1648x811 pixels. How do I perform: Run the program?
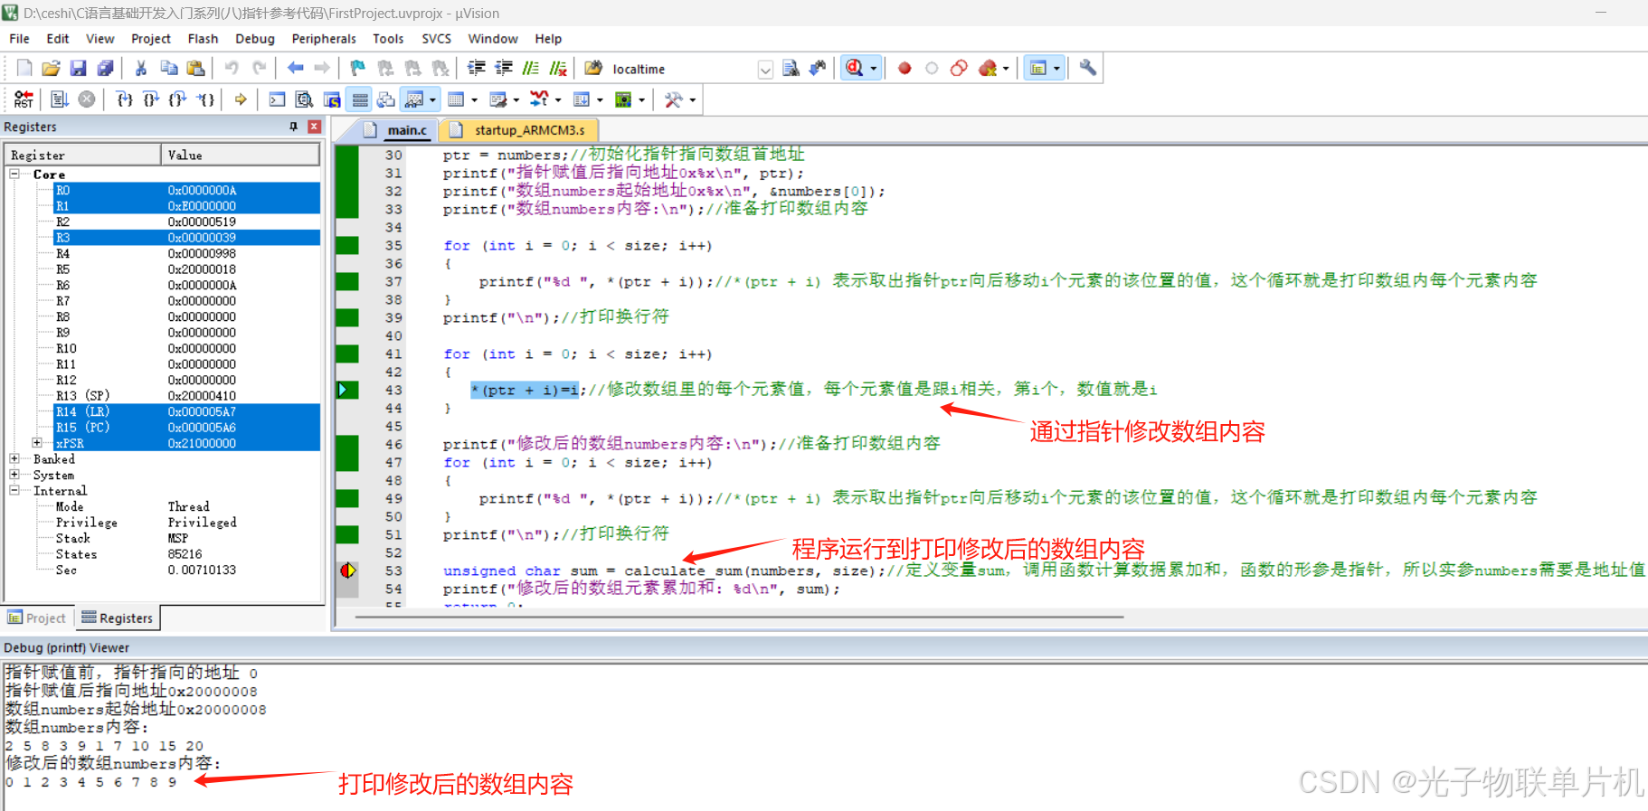pyautogui.click(x=60, y=99)
